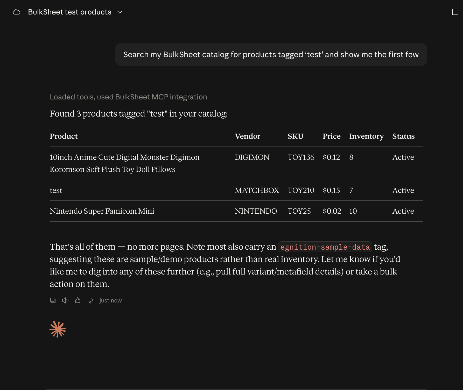Click the 'MATCHBOX' vendor cell

(257, 190)
